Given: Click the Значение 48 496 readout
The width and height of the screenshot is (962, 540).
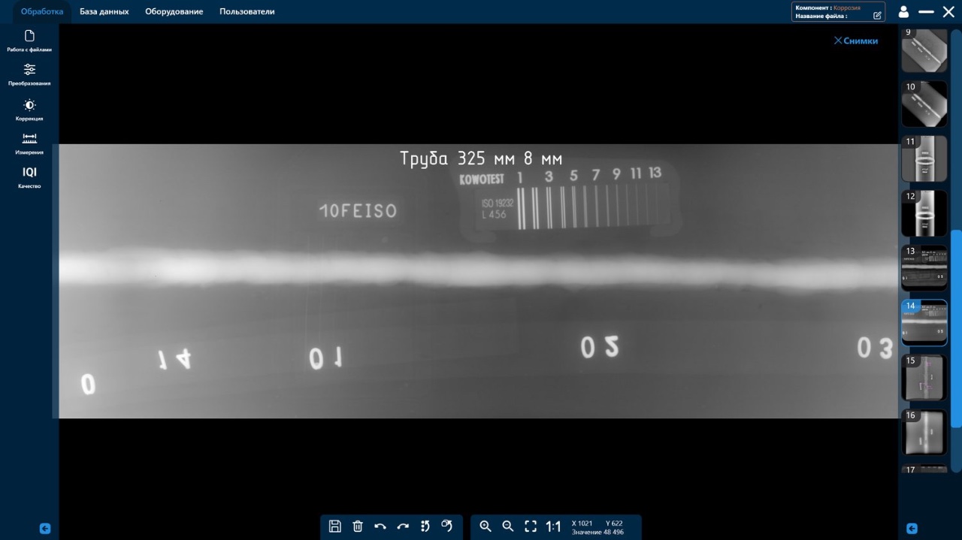Looking at the screenshot, I should pos(597,532).
